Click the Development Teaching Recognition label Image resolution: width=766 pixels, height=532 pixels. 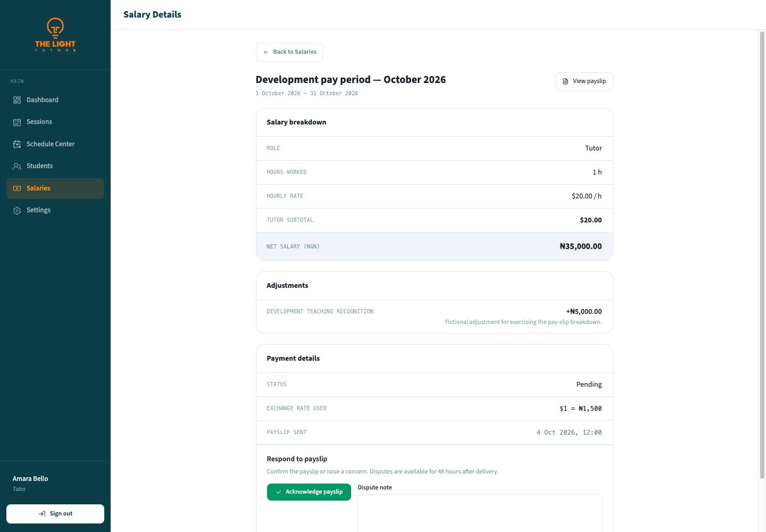[320, 312]
